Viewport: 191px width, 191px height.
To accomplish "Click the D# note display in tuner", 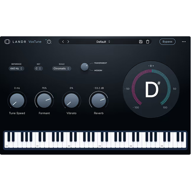I will [x=152, y=89].
